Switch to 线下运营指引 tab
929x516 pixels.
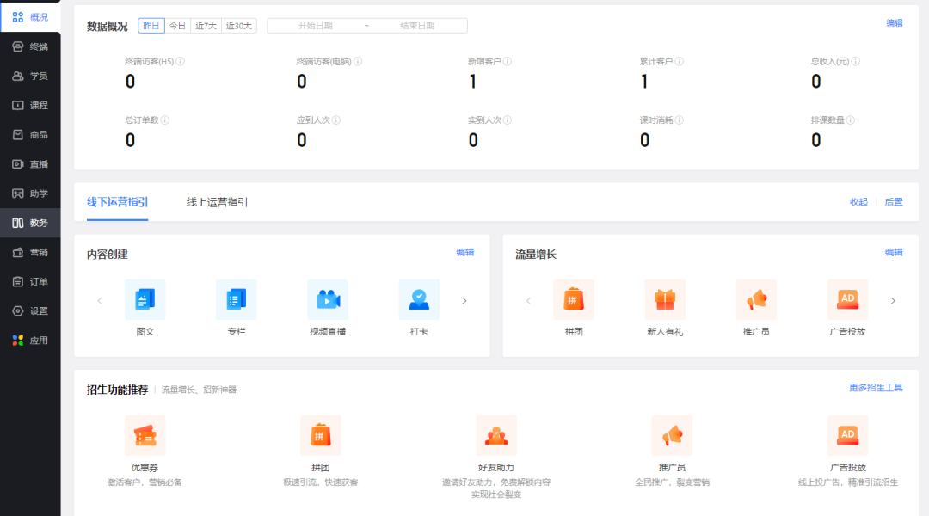coord(117,202)
